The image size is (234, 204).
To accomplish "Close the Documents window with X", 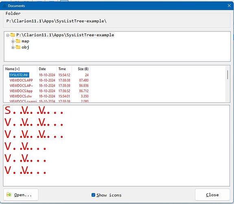I will click(229, 6).
